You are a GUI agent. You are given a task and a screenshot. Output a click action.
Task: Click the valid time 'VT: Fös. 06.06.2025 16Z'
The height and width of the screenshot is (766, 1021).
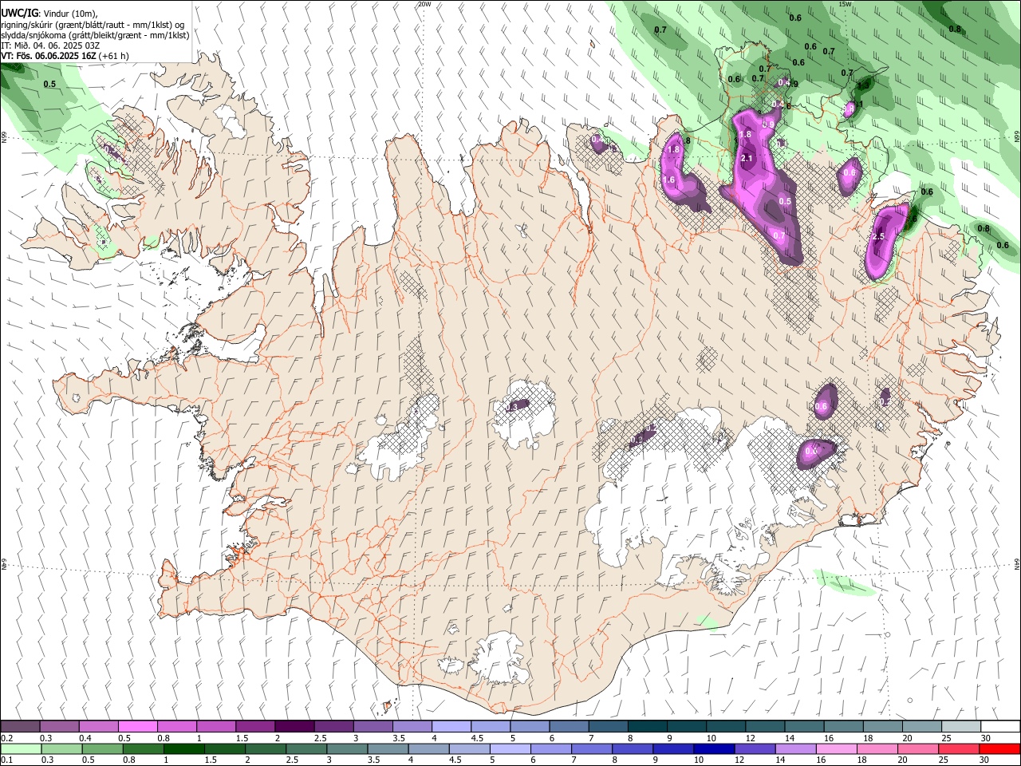point(49,56)
